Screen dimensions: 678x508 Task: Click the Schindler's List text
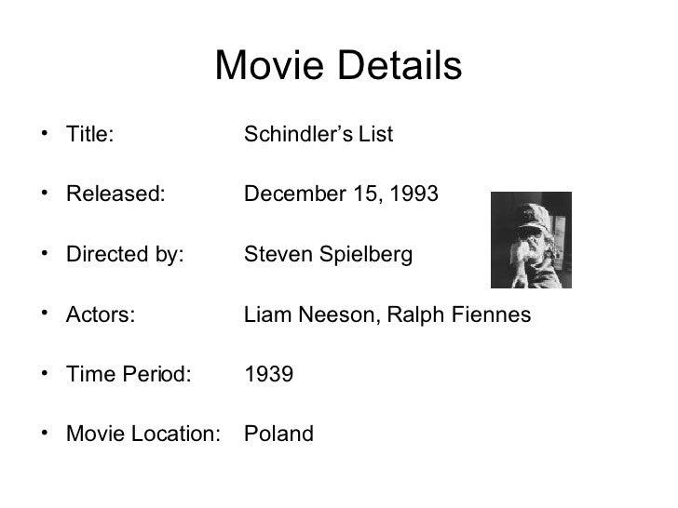coord(319,134)
